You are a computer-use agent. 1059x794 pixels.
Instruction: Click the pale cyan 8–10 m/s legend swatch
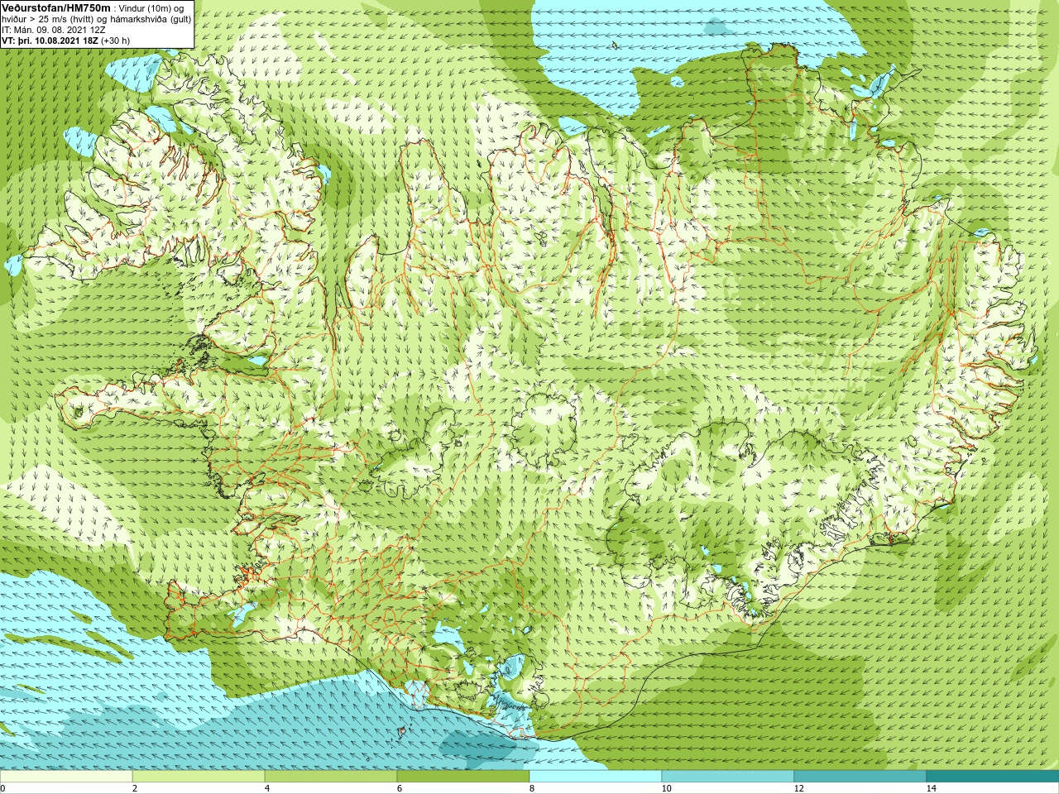tap(596, 777)
